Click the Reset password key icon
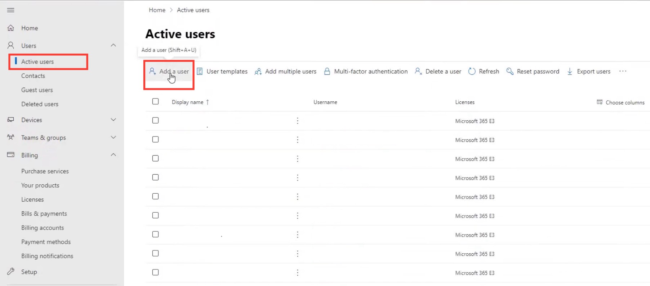650x286 pixels. coord(510,71)
